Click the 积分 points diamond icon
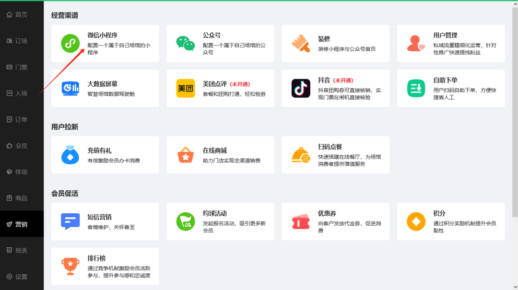 point(416,221)
